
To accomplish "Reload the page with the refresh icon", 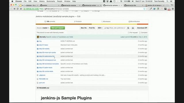I will (18, 9).
